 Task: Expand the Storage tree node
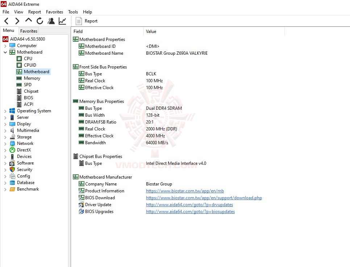pos(5,137)
